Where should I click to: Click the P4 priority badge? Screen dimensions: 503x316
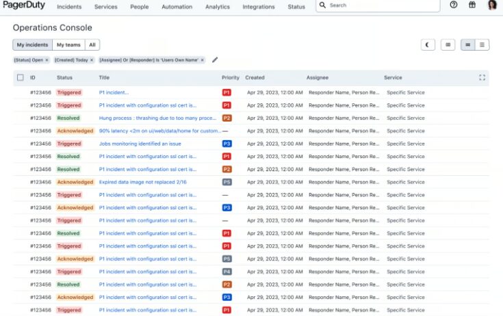227,272
